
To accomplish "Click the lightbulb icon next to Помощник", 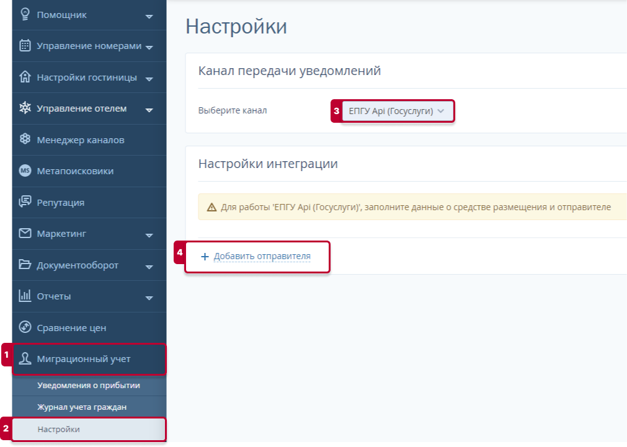I will (x=25, y=14).
